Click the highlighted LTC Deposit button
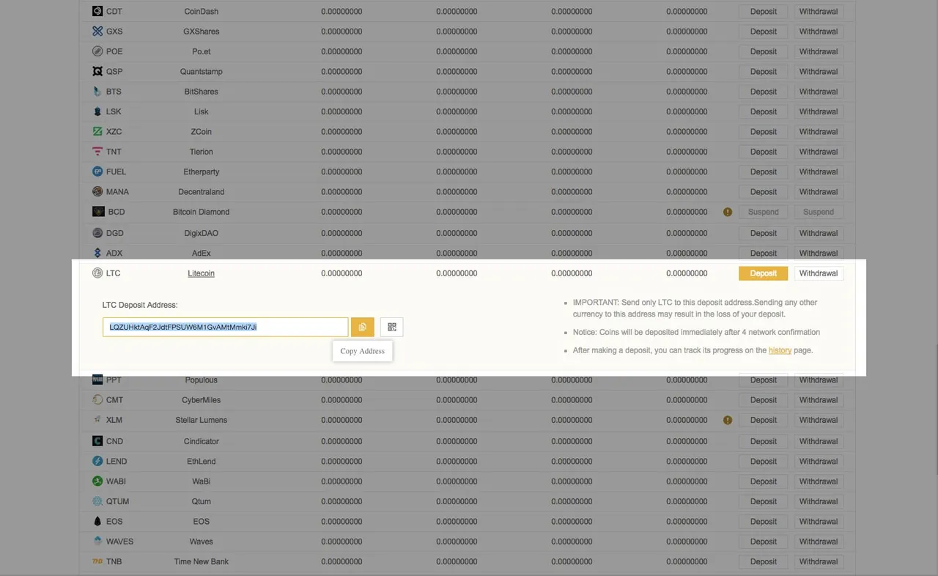The height and width of the screenshot is (576, 938). pos(763,273)
